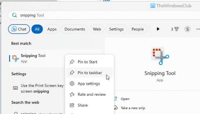Select the All filter tab
This screenshot has width=200, height=114.
(37, 29)
